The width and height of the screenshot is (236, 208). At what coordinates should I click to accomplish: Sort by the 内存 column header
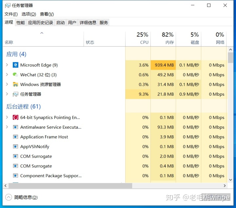(x=163, y=39)
